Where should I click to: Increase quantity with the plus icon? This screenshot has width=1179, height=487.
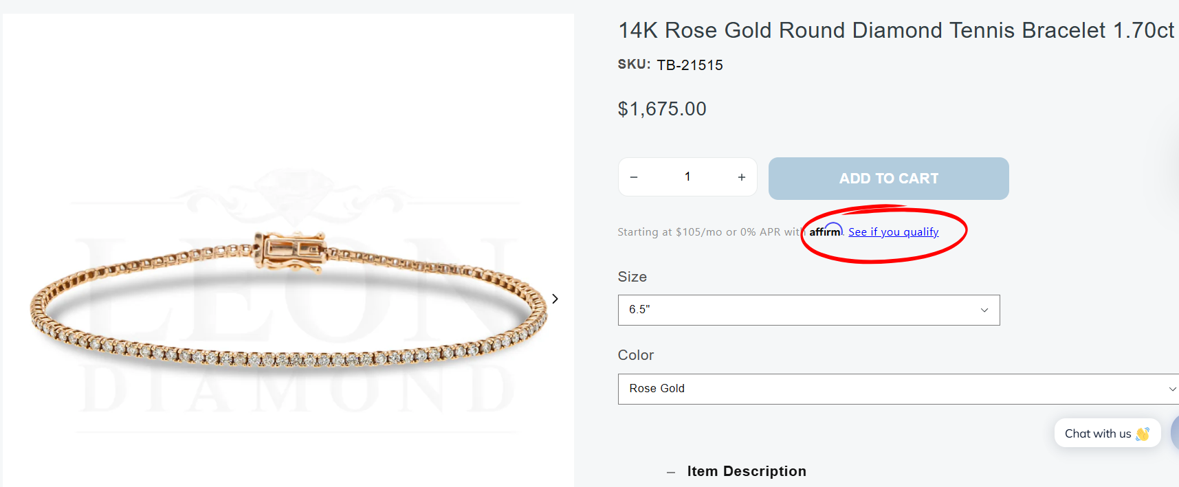742,177
